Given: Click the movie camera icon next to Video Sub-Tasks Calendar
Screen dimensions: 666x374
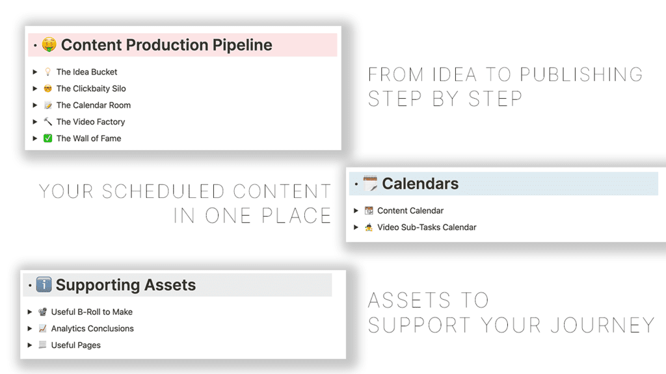Looking at the screenshot, I should click(369, 227).
